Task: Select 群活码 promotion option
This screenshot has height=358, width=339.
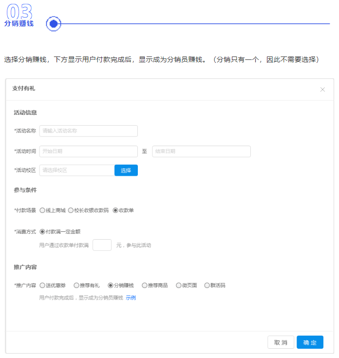Action: (x=207, y=285)
